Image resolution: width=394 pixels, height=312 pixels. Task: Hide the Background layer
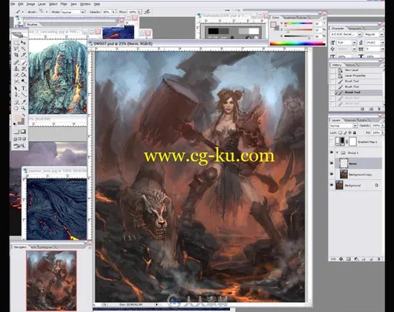click(332, 185)
